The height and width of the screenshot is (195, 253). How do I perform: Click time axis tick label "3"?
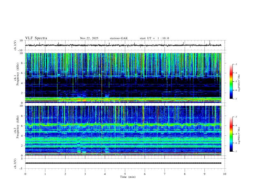[x=85, y=174]
